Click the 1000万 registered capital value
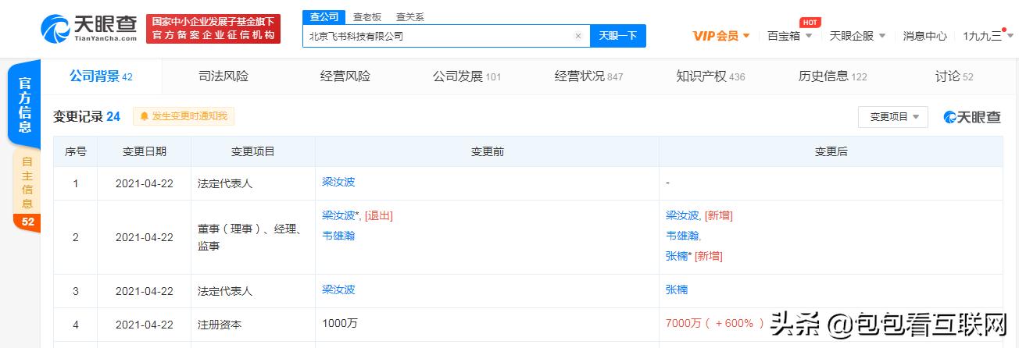Screen dimensions: 1019x348 tap(339, 323)
